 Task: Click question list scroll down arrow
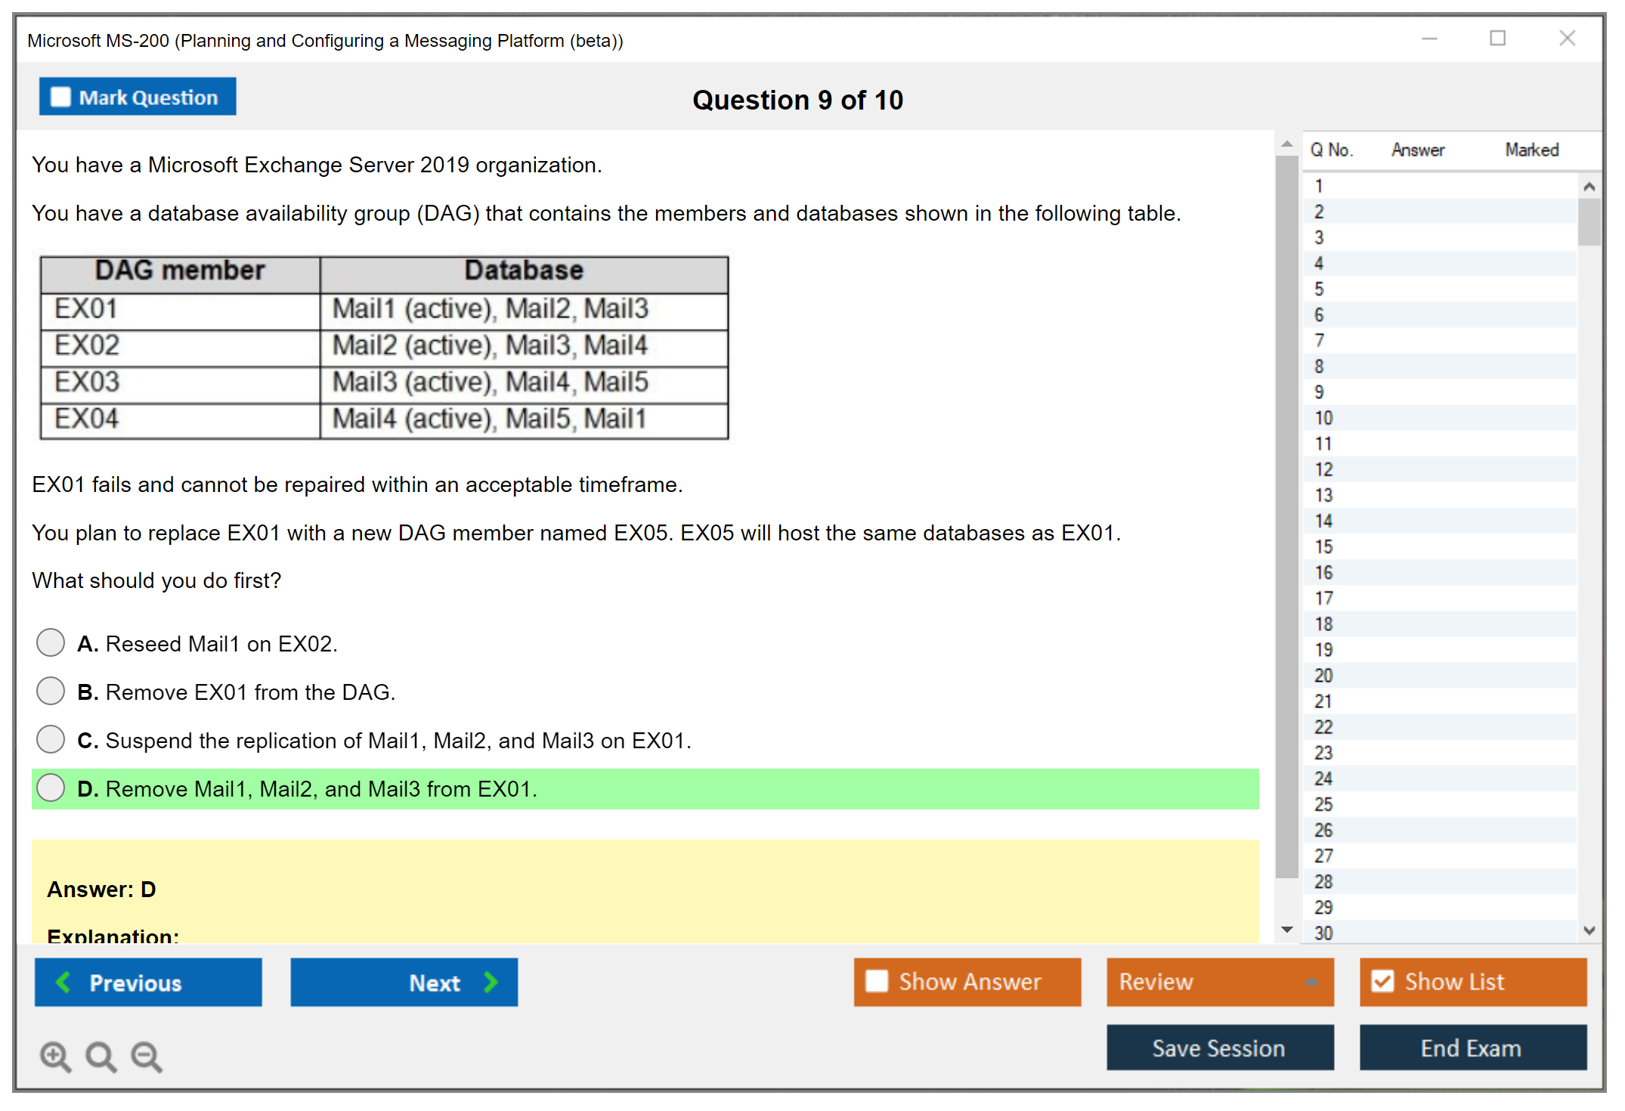coord(1589,930)
